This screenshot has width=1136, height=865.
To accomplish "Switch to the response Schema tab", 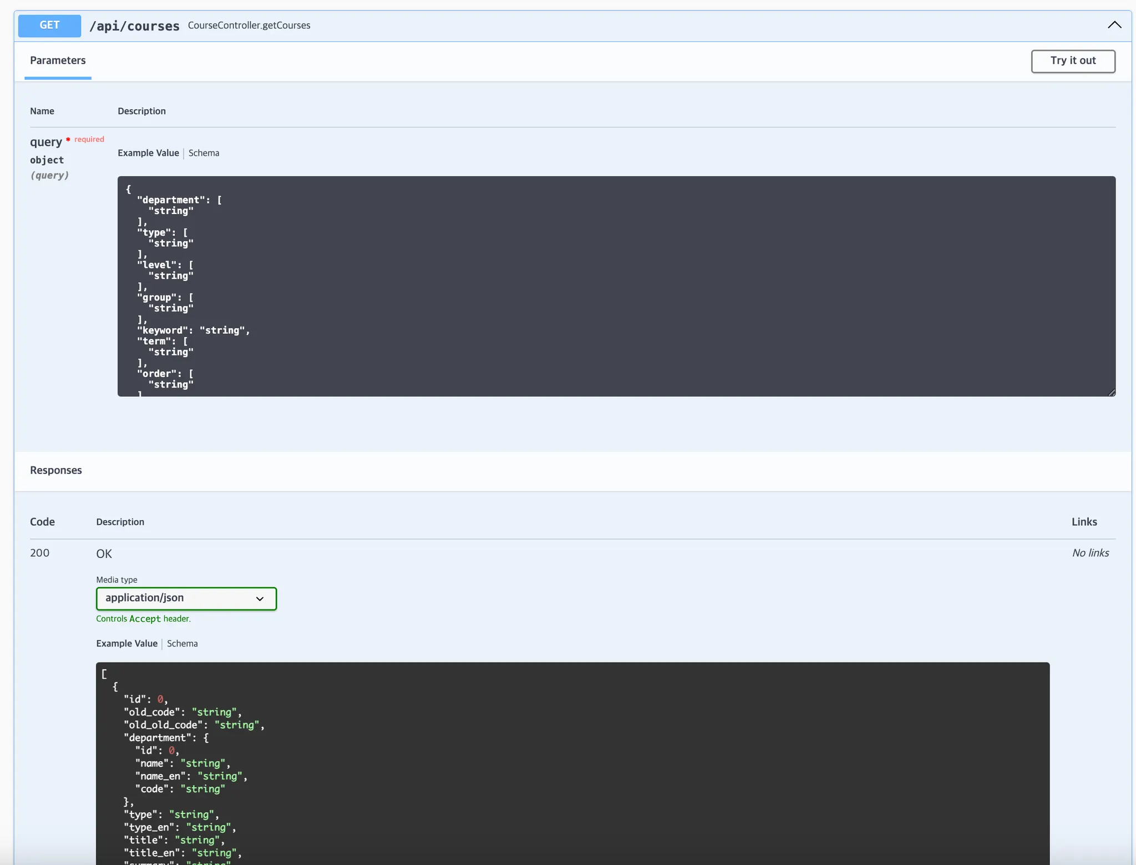I will 182,644.
